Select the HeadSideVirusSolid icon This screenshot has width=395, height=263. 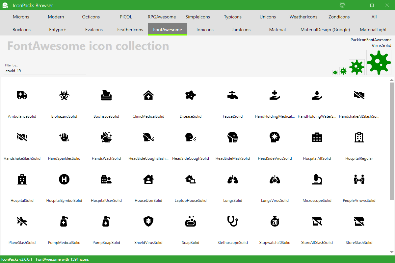(275, 137)
